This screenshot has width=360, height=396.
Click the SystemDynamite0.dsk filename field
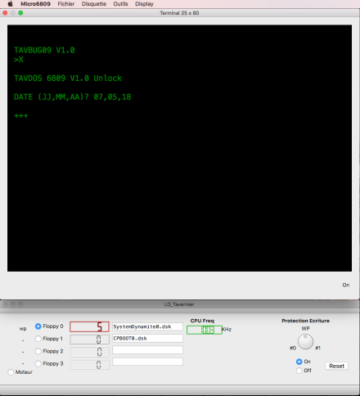(x=147, y=326)
